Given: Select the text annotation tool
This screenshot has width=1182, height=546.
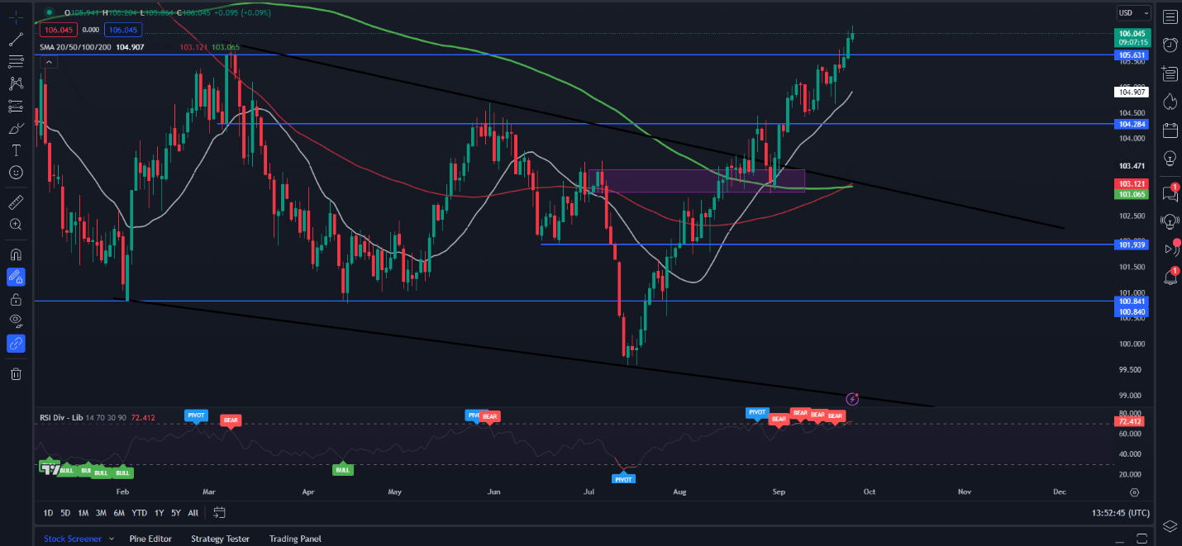Looking at the screenshot, I should pos(16,150).
